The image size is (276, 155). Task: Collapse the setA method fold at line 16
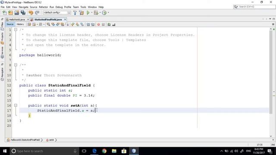[16, 105]
